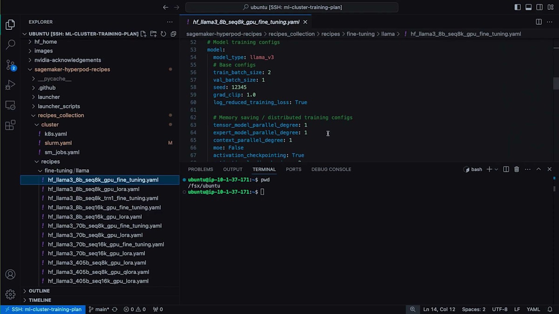
Task: Collapse all folders in Explorer
Action: point(173,34)
